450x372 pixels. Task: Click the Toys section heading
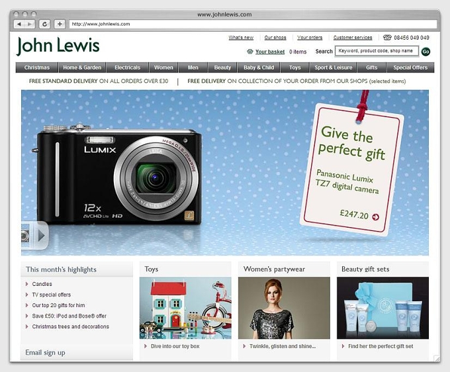[152, 269]
